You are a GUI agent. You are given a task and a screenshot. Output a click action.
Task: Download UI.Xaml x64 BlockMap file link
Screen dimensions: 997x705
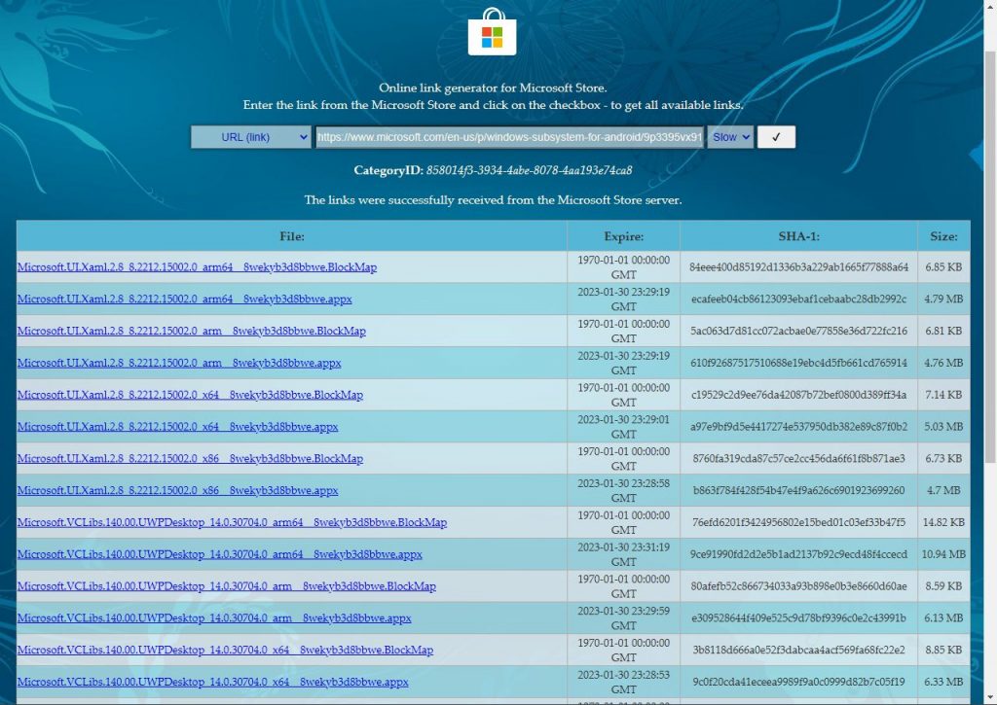(190, 395)
